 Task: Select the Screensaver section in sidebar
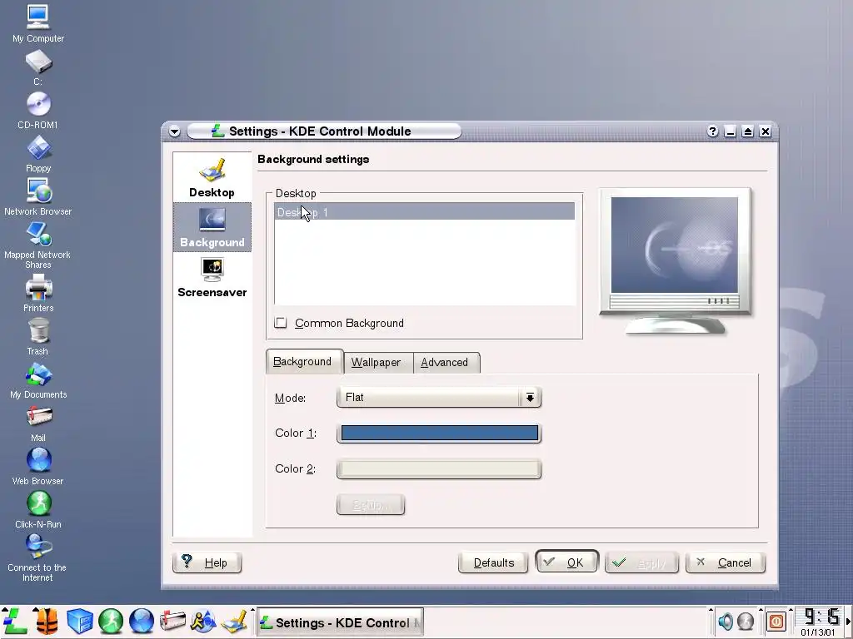click(212, 278)
